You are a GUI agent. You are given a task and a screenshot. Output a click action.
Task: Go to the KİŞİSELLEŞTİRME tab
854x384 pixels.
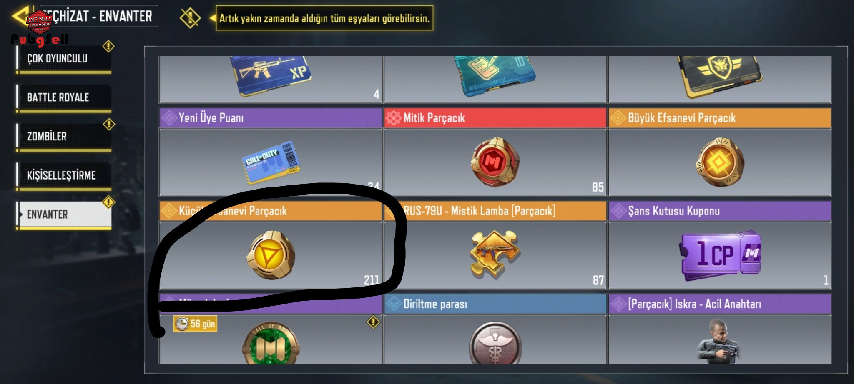pos(64,176)
